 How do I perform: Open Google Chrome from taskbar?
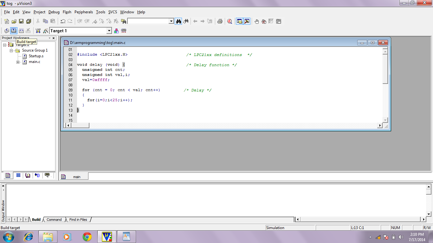click(87, 237)
